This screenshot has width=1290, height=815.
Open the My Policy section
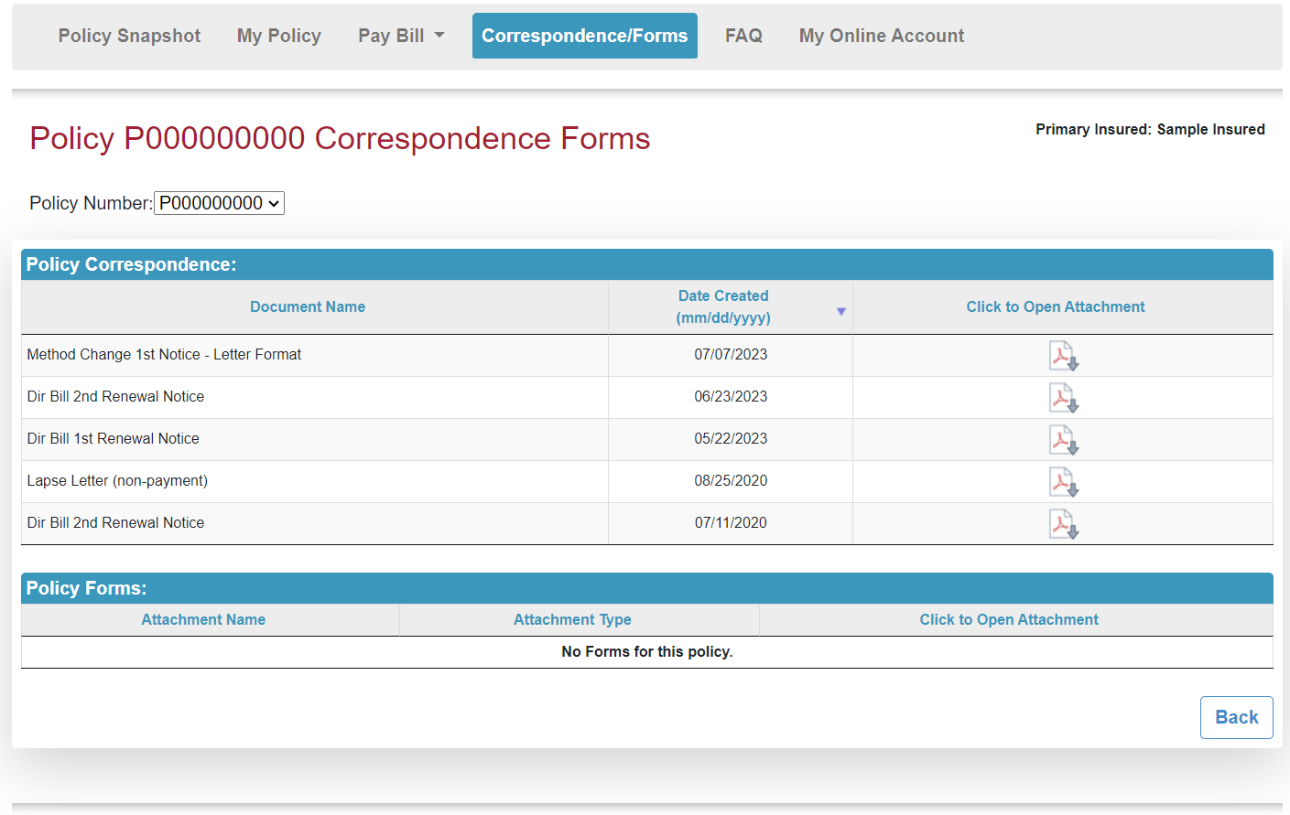[278, 35]
